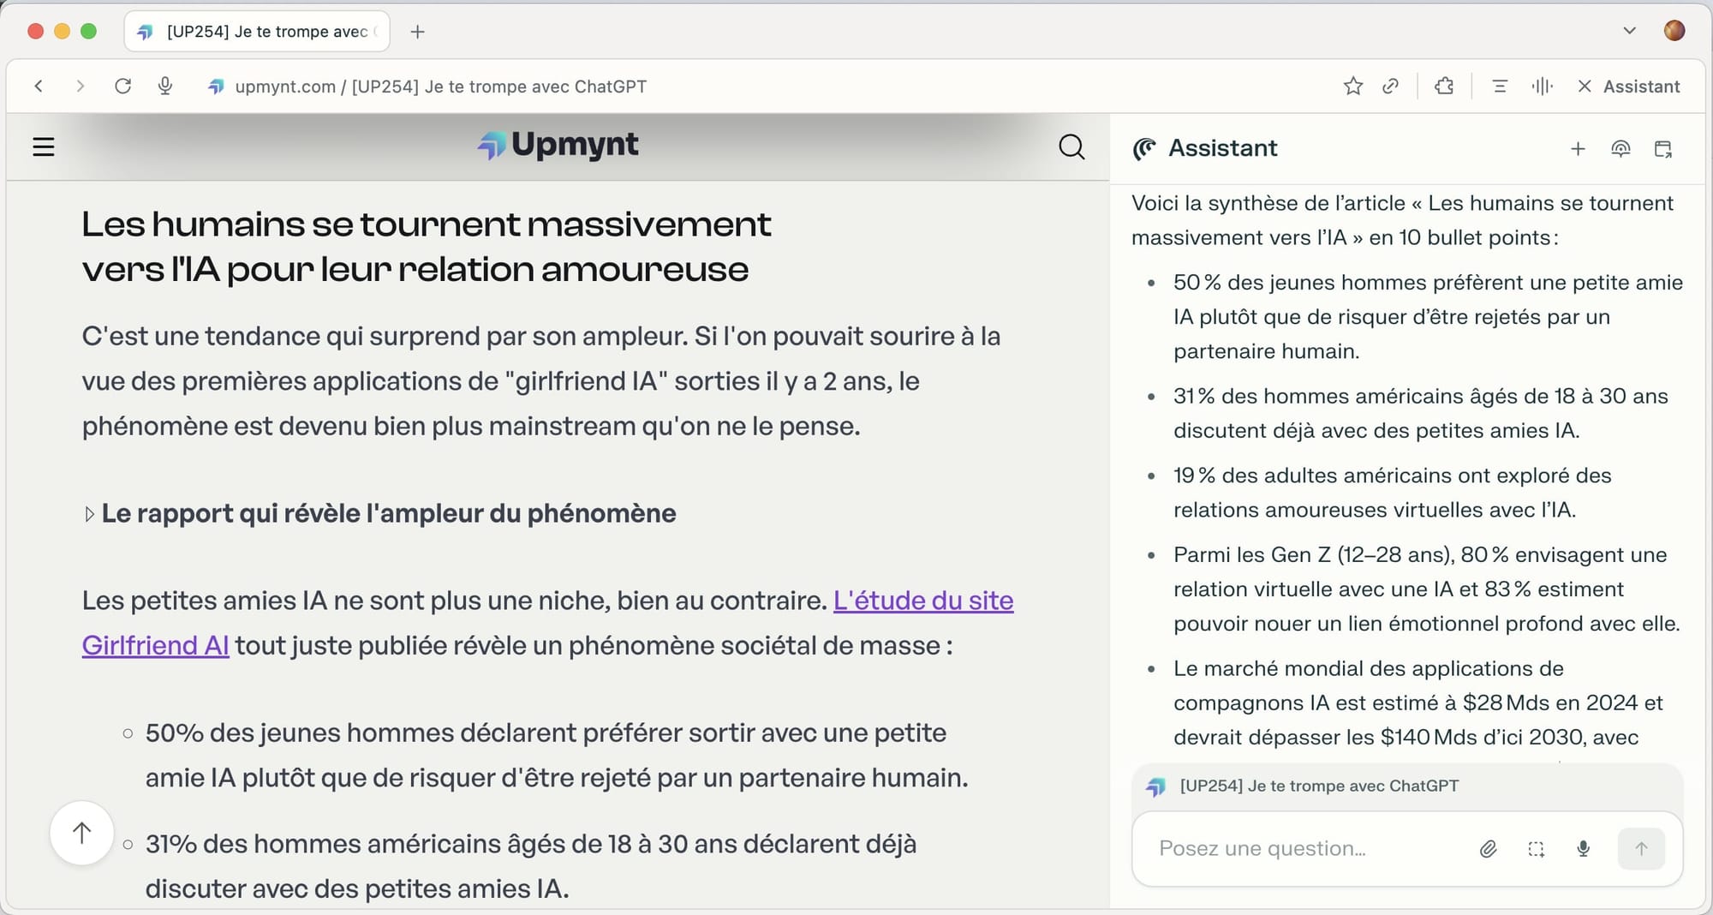
Task: Expand 'Le rapport qui révèle l'ampleur' section
Action: click(90, 514)
